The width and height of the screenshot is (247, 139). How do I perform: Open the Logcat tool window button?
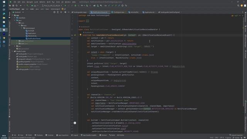tap(74, 135)
